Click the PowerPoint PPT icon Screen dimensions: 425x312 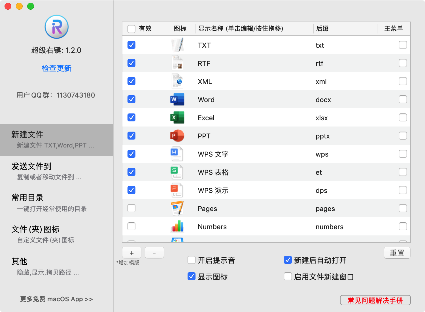177,136
